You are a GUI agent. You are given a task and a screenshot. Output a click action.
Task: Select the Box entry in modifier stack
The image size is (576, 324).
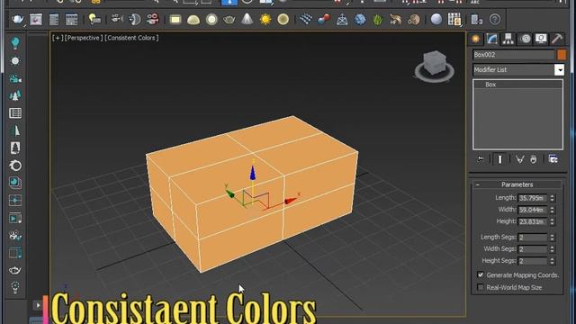click(518, 85)
